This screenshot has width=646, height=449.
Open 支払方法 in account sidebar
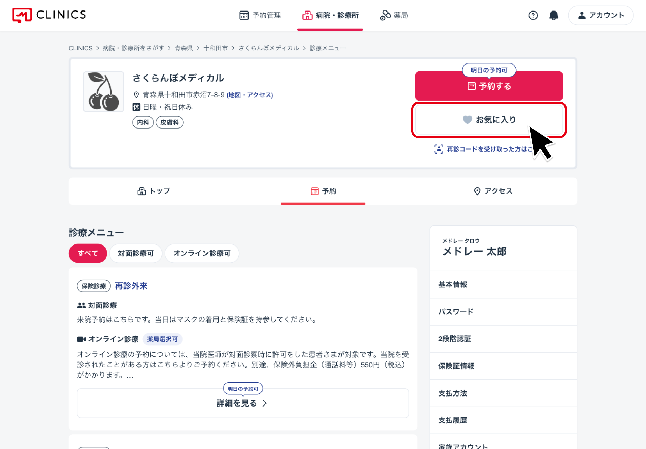coord(503,393)
